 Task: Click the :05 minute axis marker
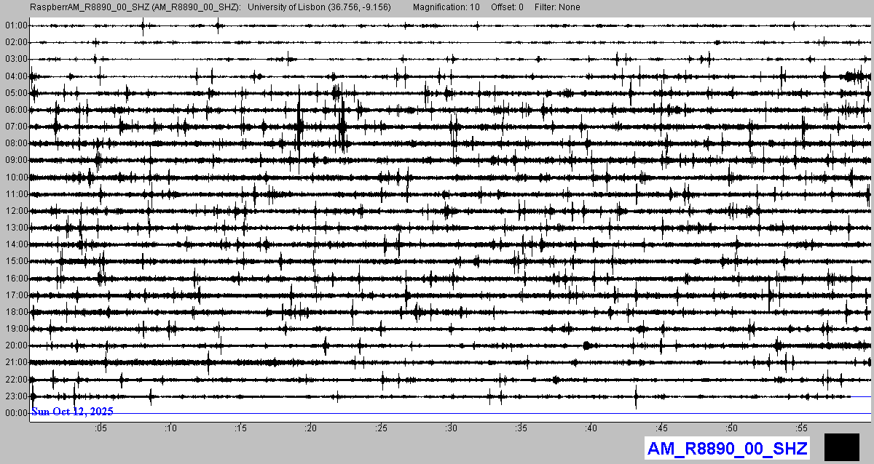pyautogui.click(x=101, y=428)
